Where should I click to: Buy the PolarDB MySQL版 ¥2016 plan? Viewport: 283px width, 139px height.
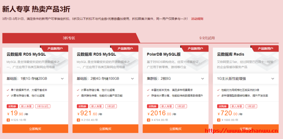(x=176, y=129)
